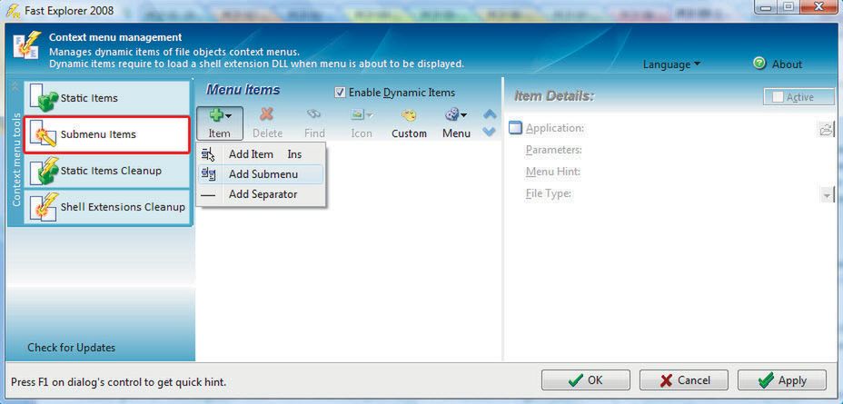Open the Item add dropdown button
The height and width of the screenshot is (404, 843).
[x=219, y=123]
